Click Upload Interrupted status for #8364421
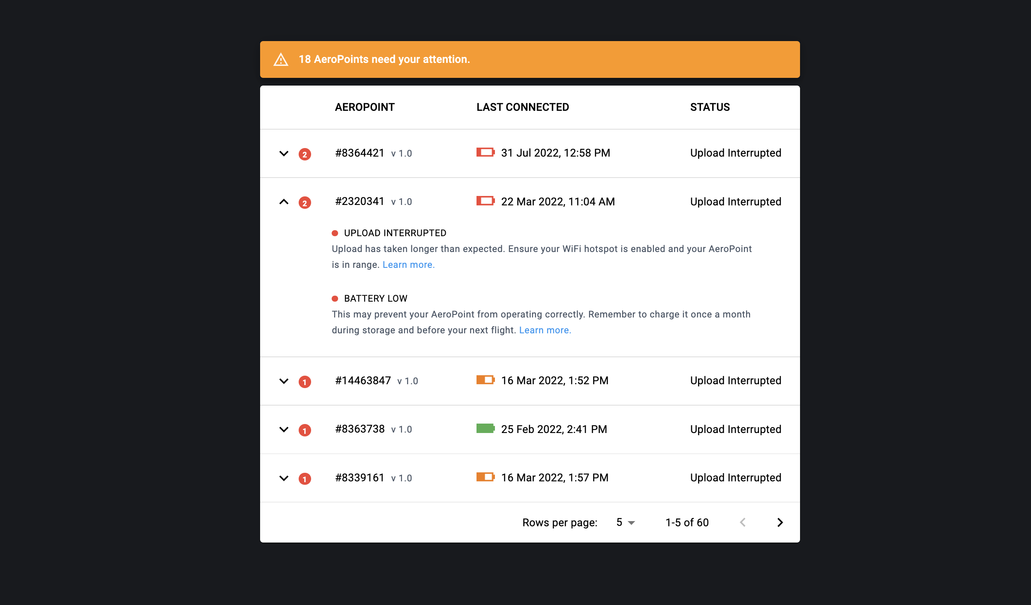The height and width of the screenshot is (605, 1031). click(736, 153)
